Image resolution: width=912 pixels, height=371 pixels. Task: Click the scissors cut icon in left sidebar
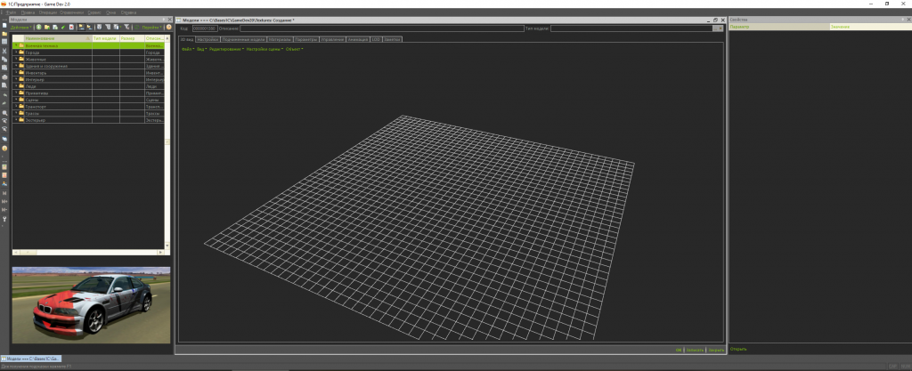5,52
